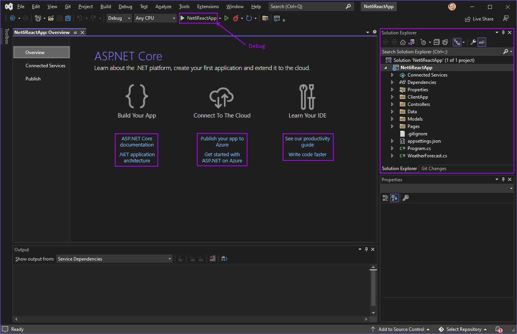Open Publish your app to Azure link
This screenshot has width=517, height=334.
222,142
